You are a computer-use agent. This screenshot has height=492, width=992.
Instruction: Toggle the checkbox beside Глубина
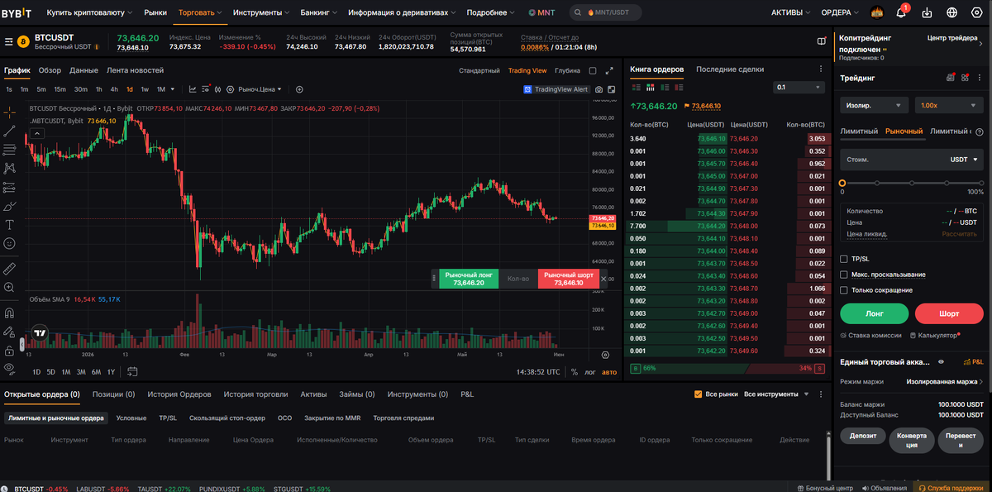click(592, 70)
